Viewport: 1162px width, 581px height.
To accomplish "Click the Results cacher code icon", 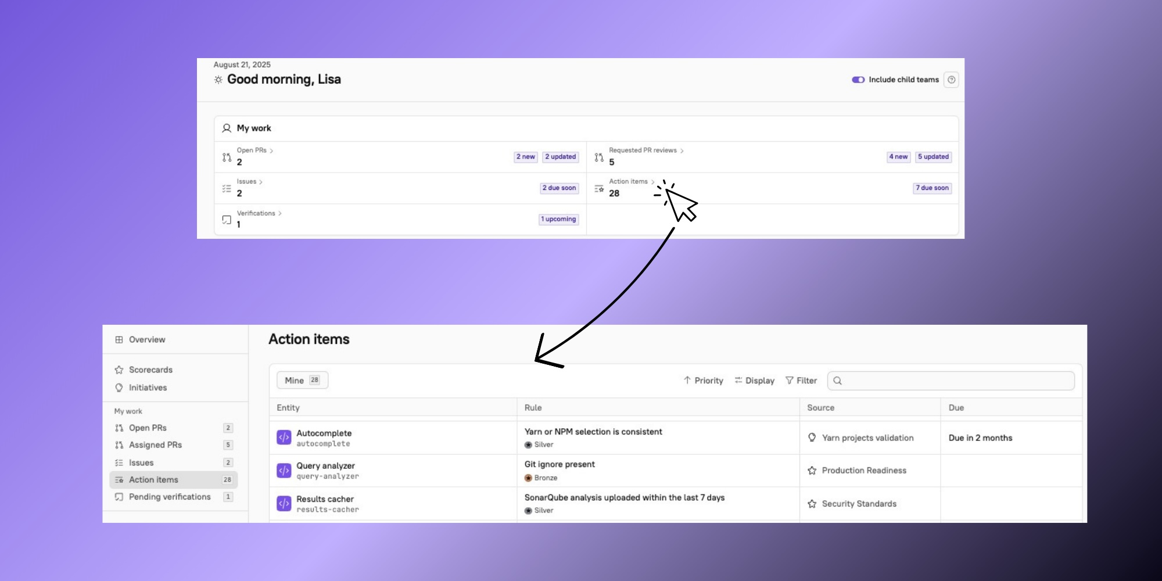I will 284,504.
